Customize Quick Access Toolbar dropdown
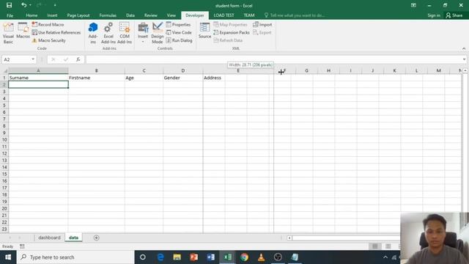The image size is (469, 264). (55, 5)
